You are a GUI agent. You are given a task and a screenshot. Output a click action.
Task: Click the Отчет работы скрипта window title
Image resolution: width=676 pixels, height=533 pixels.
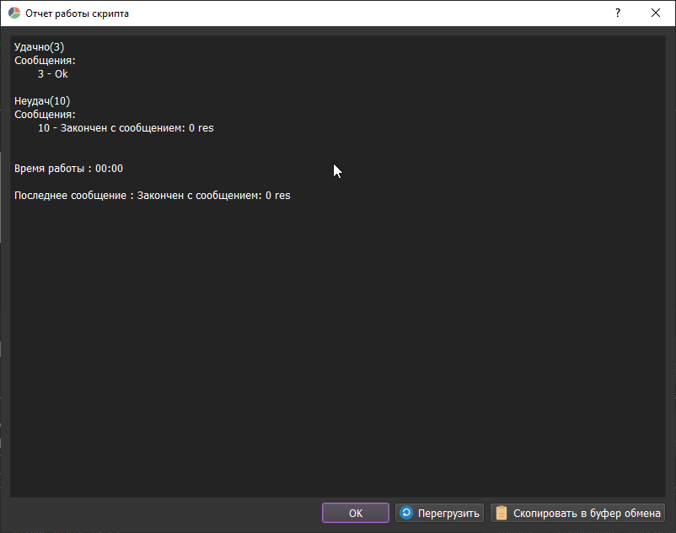coord(77,13)
